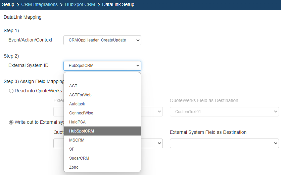Choose SugarCRM from the dropdown

tap(79, 158)
